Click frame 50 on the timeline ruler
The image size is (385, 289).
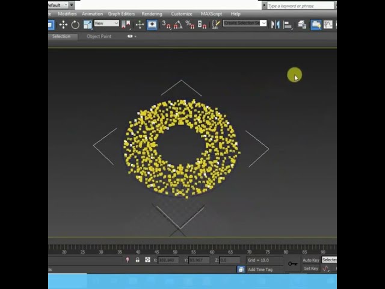pyautogui.click(x=175, y=252)
